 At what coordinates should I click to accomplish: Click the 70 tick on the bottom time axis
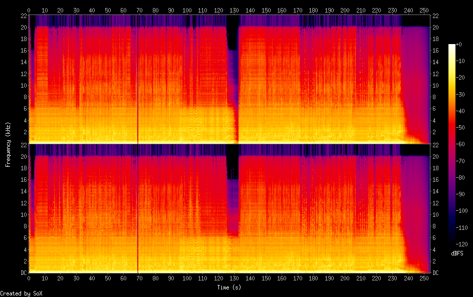[139, 278]
